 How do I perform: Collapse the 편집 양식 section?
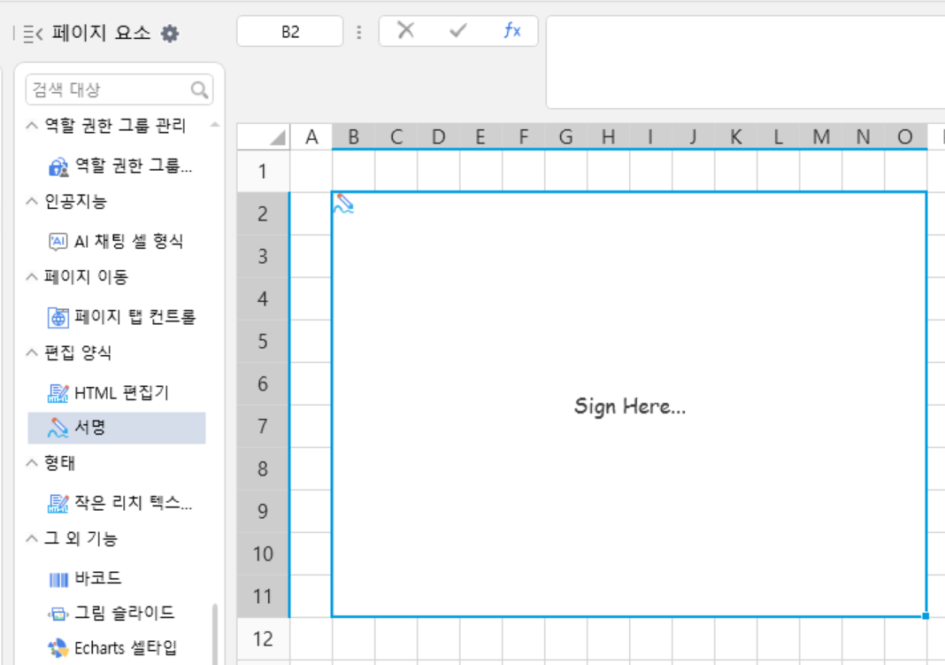[32, 352]
